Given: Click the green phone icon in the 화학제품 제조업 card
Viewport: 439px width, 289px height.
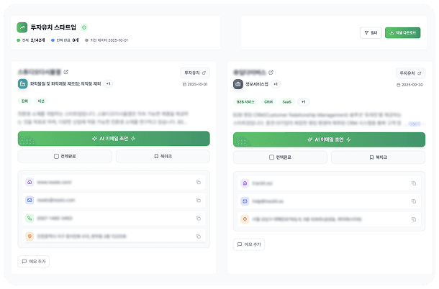Looking at the screenshot, I should coord(30,218).
